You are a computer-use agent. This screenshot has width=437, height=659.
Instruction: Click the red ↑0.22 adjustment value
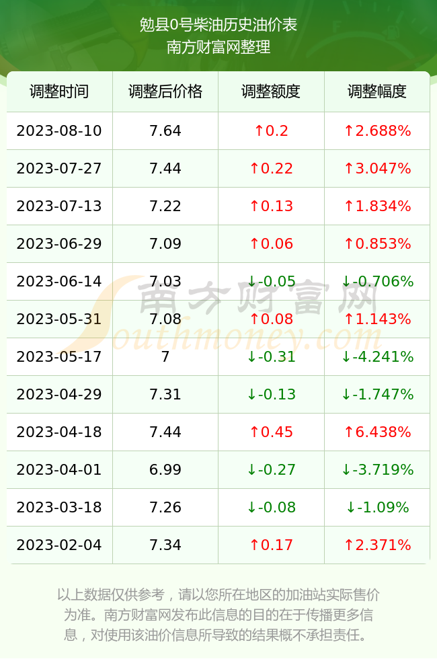point(271,169)
